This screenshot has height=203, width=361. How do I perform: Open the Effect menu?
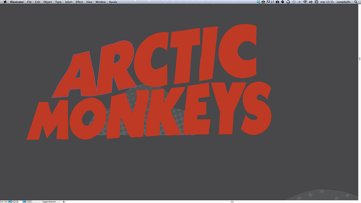click(79, 2)
